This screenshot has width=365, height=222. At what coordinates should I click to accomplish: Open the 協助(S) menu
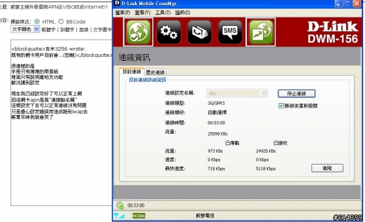pyautogui.click(x=182, y=13)
